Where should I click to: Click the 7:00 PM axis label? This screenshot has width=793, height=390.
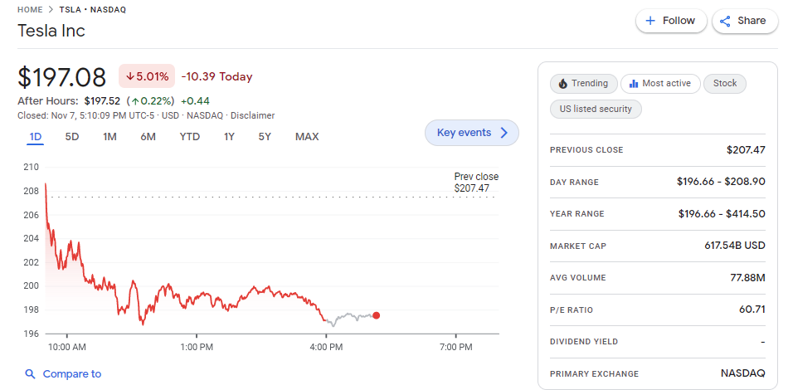click(x=456, y=348)
